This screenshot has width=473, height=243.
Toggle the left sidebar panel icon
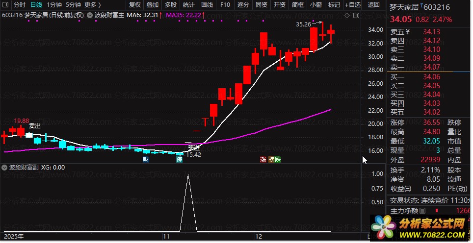[5, 5]
